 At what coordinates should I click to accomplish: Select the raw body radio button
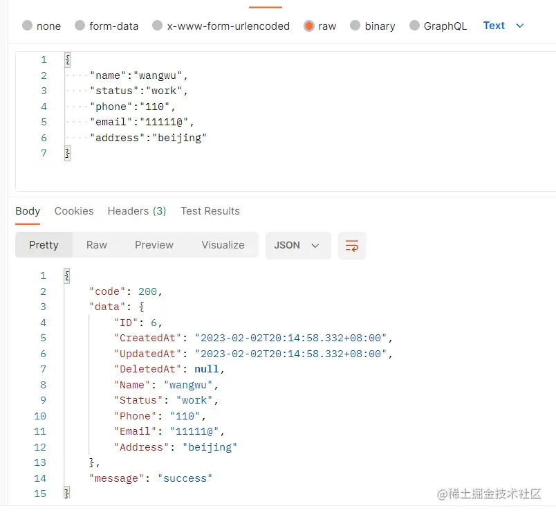pos(309,26)
